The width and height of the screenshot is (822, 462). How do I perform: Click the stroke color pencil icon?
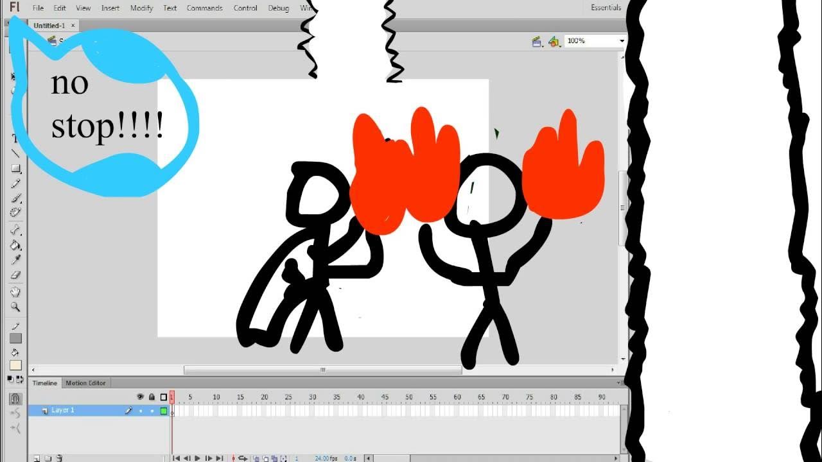coord(15,327)
